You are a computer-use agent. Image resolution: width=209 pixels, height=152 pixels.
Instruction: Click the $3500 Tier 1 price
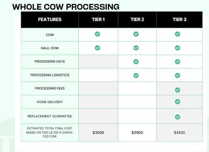(98, 133)
